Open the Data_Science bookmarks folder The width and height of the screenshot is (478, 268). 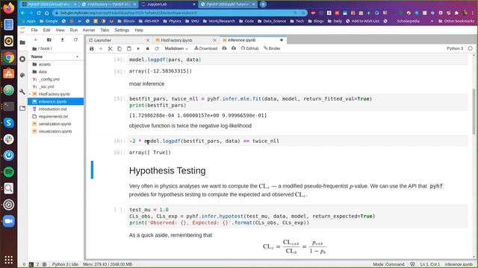click(272, 22)
